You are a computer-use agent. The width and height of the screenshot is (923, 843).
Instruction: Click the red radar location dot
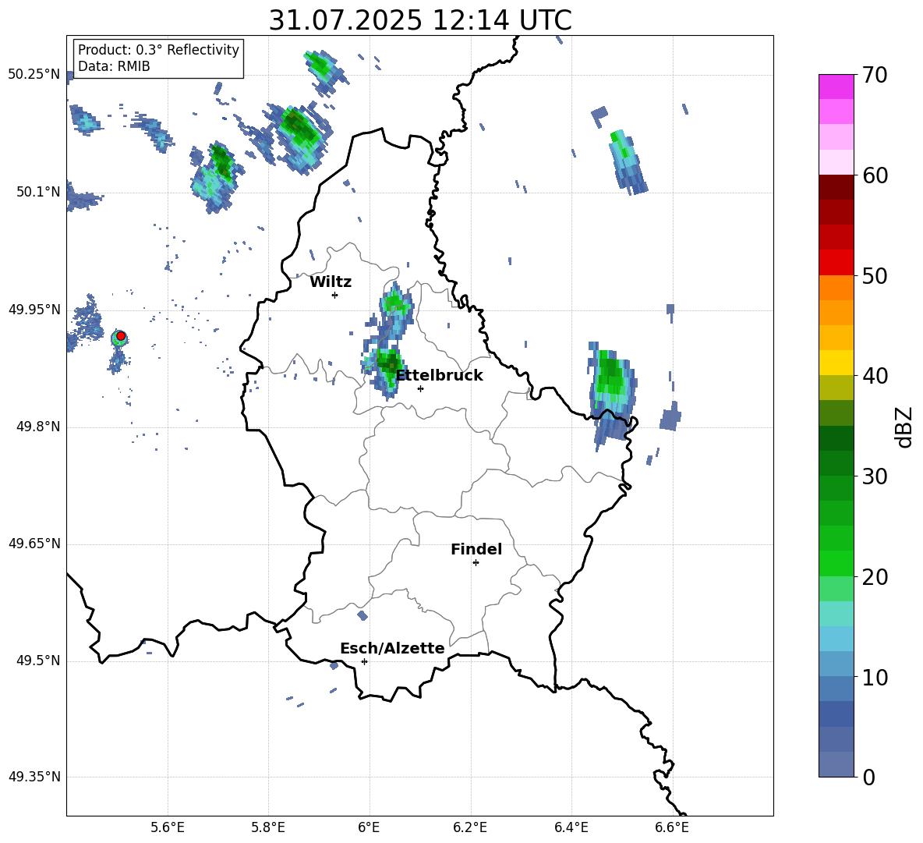point(121,336)
